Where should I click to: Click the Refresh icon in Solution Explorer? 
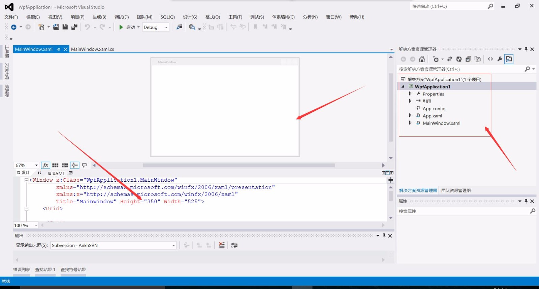coord(459,59)
